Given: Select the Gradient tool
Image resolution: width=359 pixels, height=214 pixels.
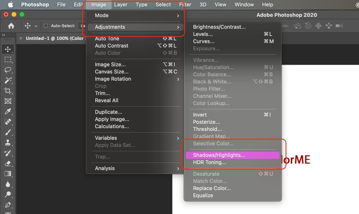Looking at the screenshot, I should (x=8, y=174).
